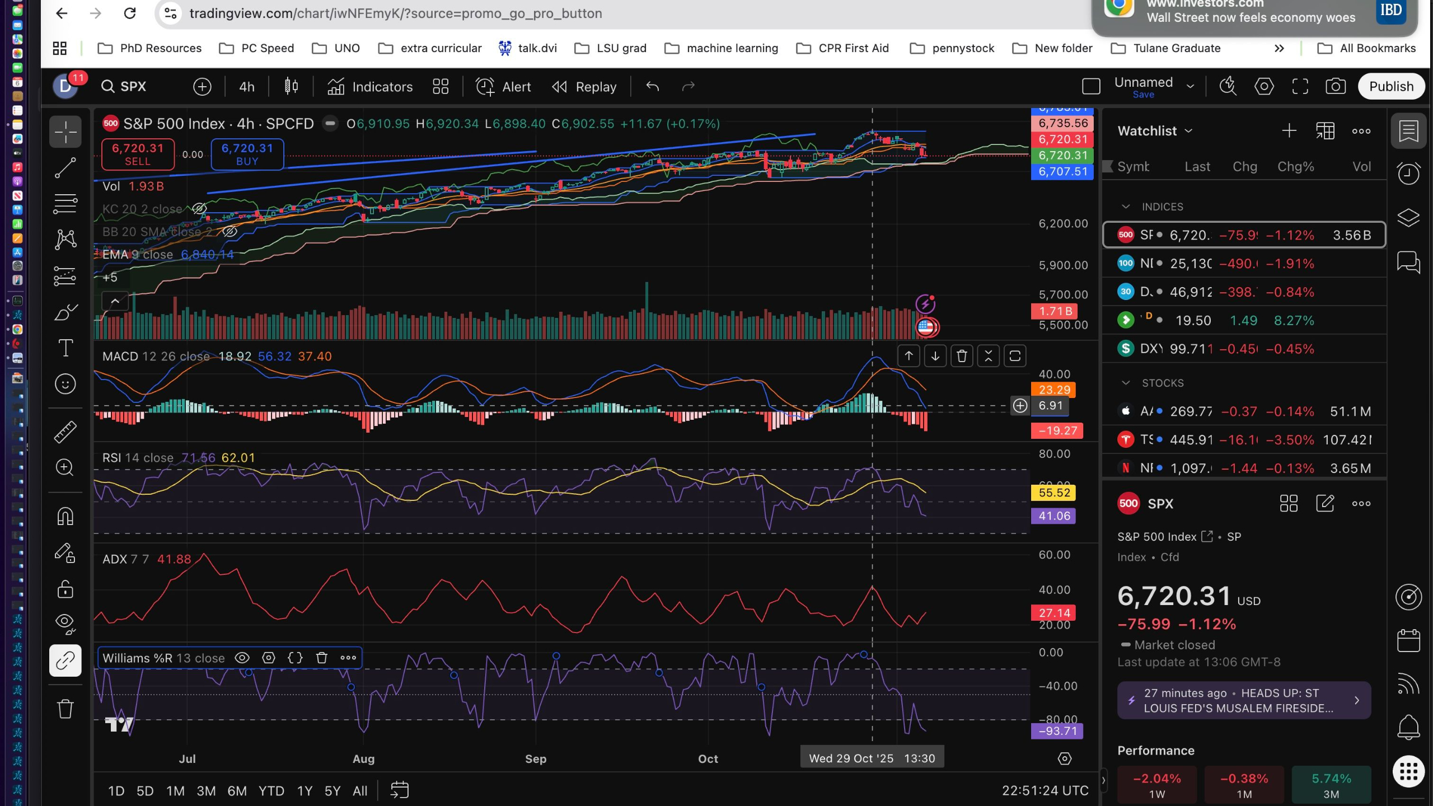Open the Indicators menu
Image resolution: width=1433 pixels, height=806 pixels.
click(x=370, y=87)
